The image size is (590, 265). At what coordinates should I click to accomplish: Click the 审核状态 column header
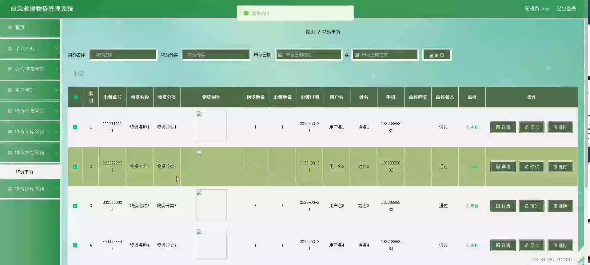coord(445,97)
